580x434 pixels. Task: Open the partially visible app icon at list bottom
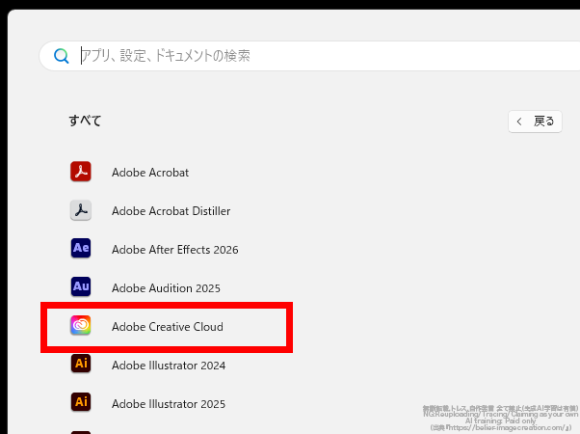tap(81, 431)
